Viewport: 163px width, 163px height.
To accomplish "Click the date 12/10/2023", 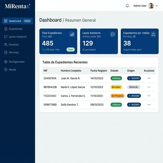I will 97,87.
